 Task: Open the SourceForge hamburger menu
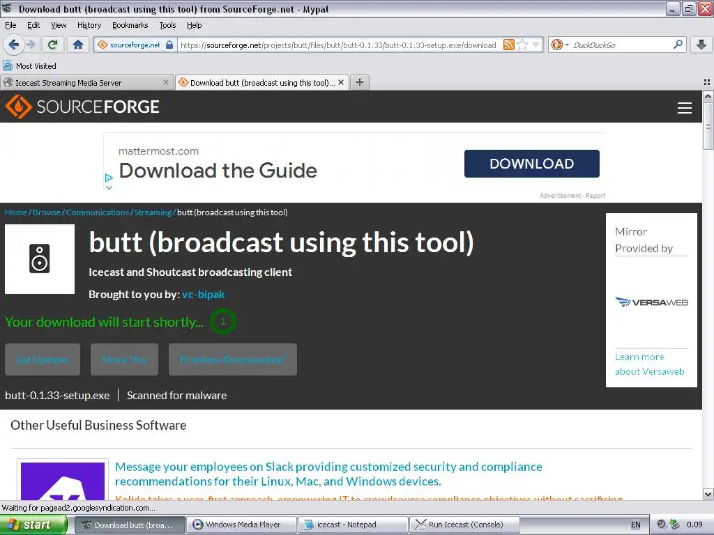tap(685, 108)
